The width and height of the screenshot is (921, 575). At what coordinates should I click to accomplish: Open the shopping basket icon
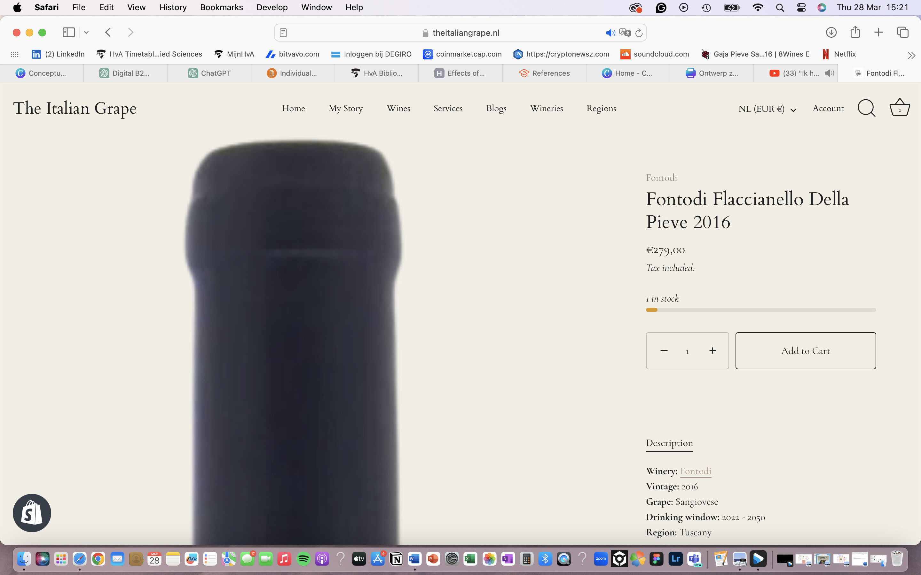tap(899, 108)
